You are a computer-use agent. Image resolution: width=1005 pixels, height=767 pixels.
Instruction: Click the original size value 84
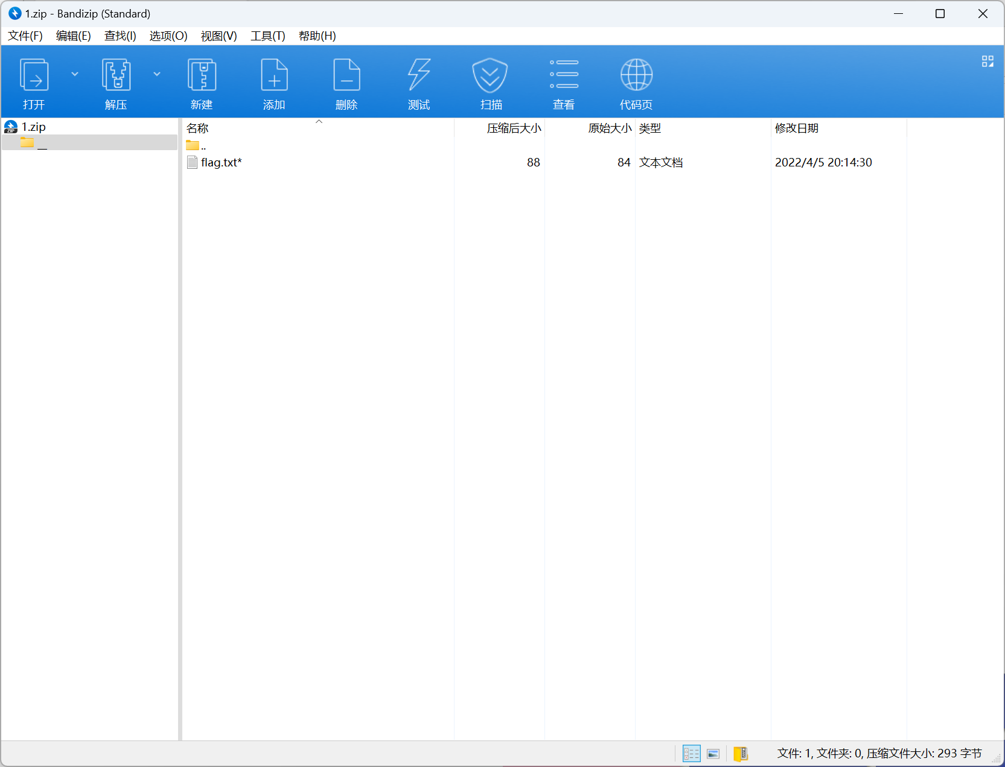click(624, 163)
